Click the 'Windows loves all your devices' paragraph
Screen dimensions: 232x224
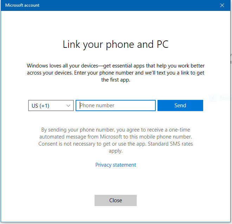pyautogui.click(x=116, y=73)
